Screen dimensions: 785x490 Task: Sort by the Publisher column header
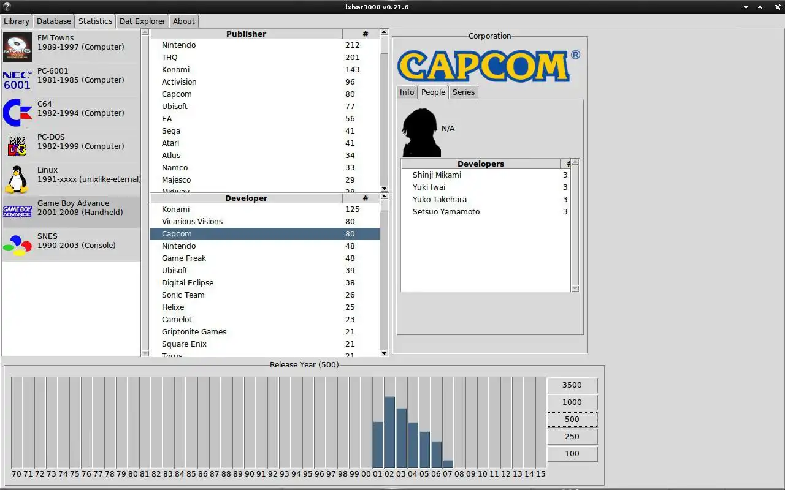(247, 34)
